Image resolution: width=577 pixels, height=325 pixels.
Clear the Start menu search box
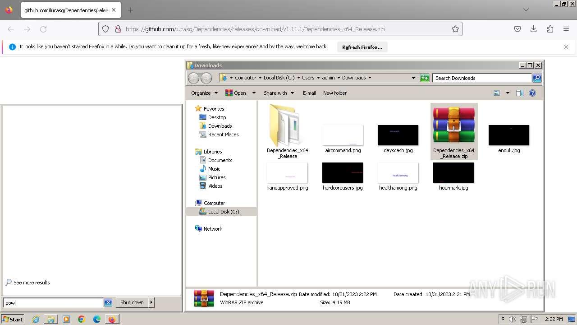(x=108, y=303)
